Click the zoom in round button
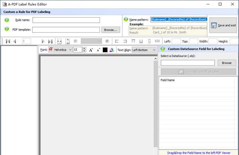239x155 pixels. point(107,41)
